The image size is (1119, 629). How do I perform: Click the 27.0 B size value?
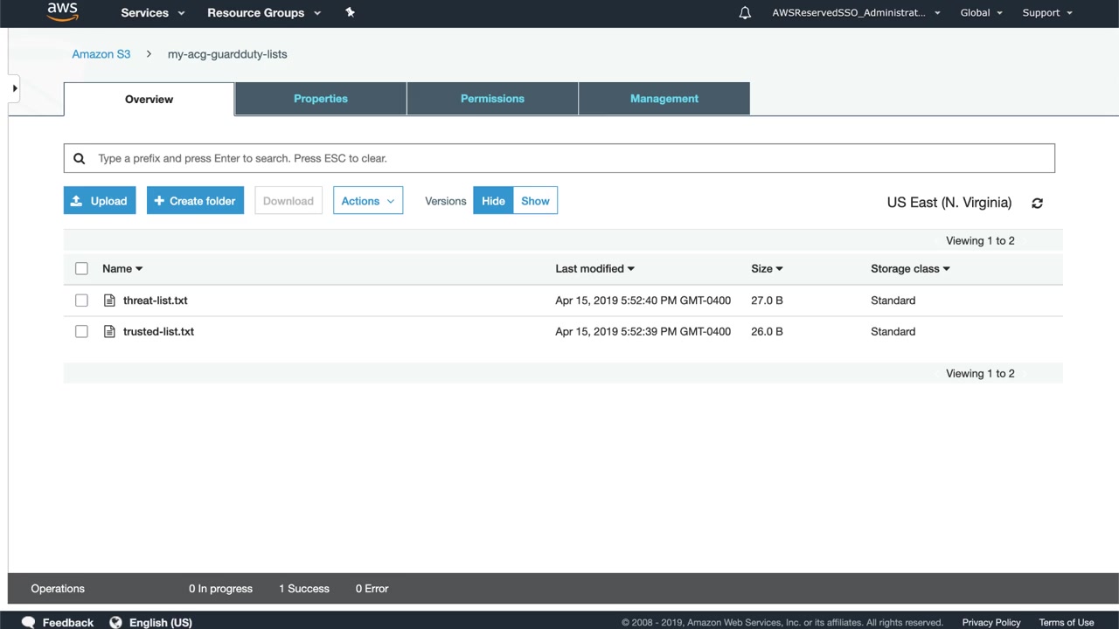[767, 301]
